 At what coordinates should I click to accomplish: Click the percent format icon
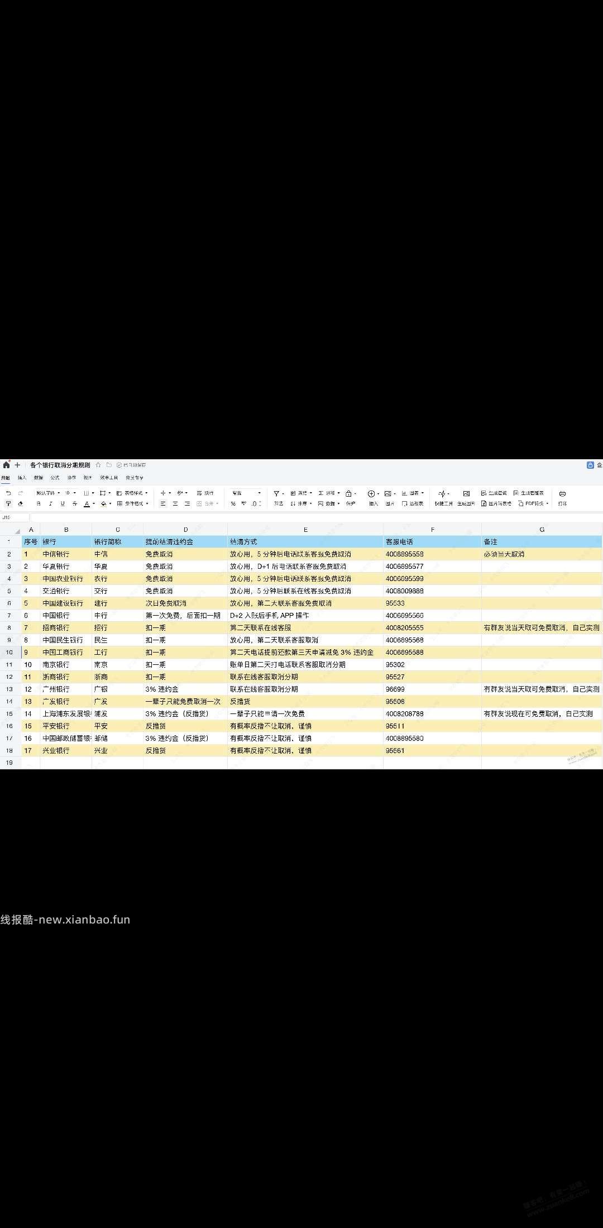click(x=233, y=504)
